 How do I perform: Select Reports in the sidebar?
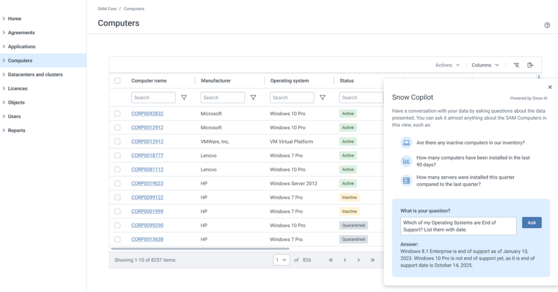pos(17,130)
